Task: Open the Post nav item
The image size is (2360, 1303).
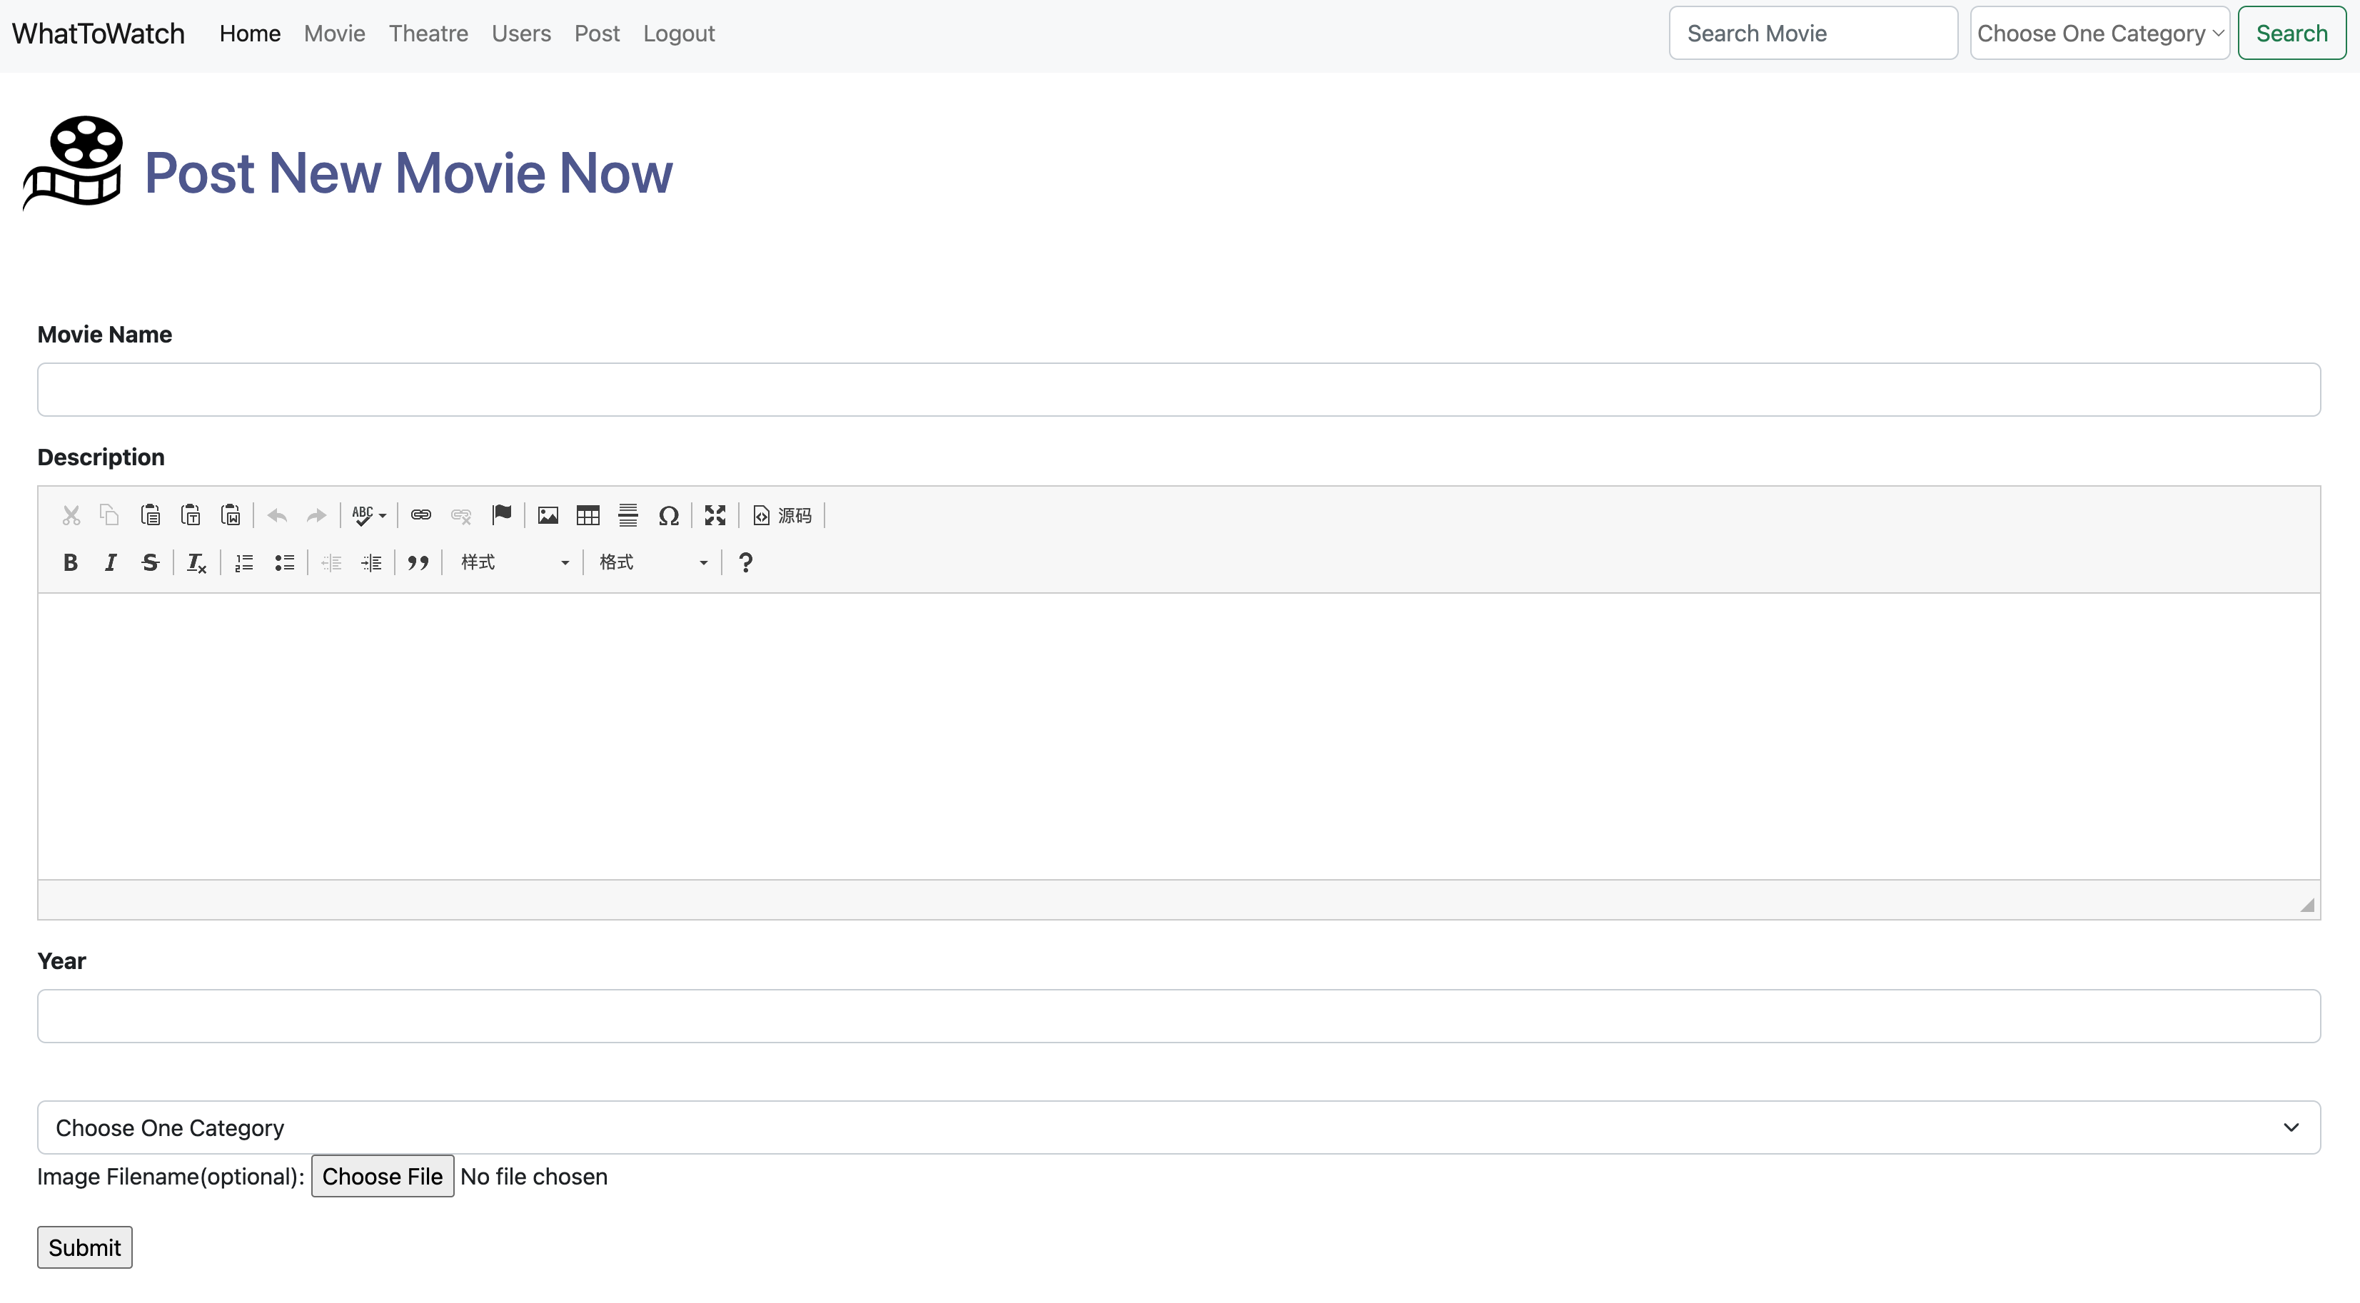Action: (x=596, y=33)
